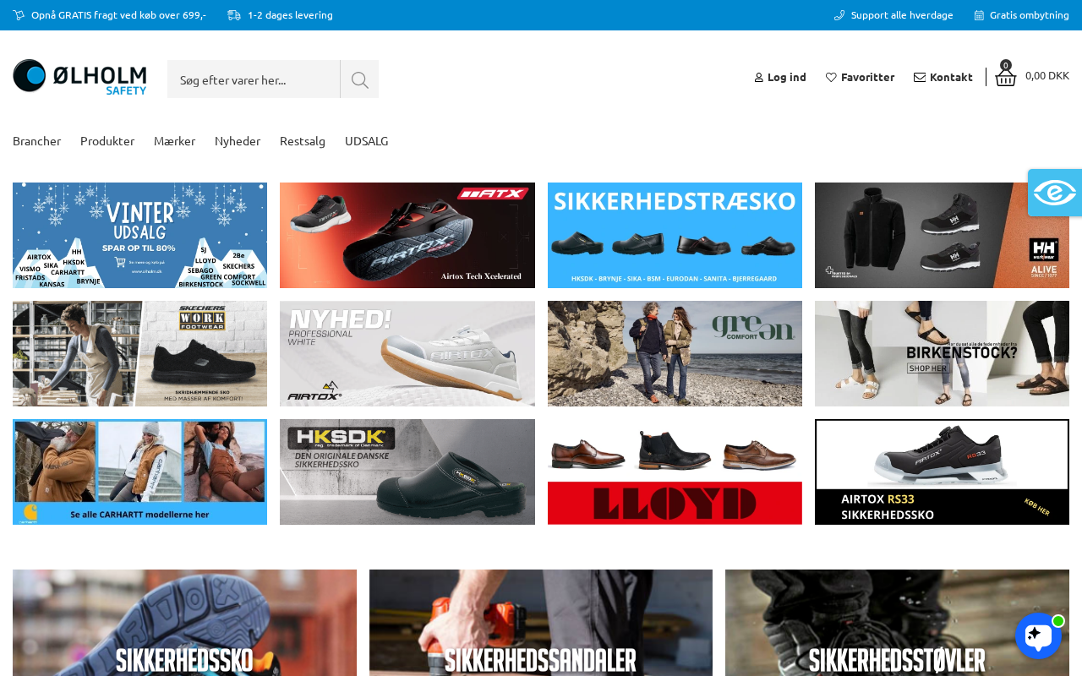
Task: Open the Helly Hansen workwear banner
Action: pos(942,236)
